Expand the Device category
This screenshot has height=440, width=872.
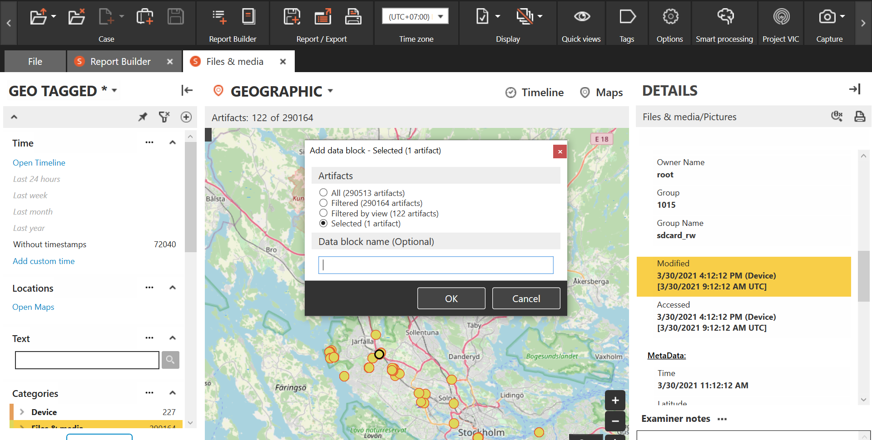point(21,412)
